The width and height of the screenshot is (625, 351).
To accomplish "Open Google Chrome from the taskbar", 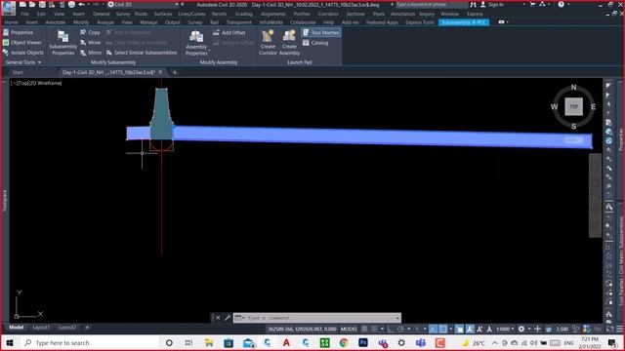I will point(344,342).
